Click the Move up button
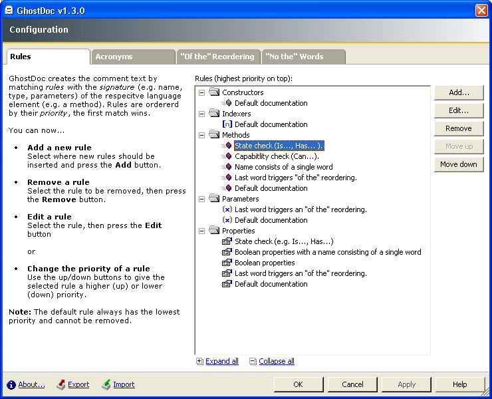This screenshot has height=399, width=492. coord(459,146)
